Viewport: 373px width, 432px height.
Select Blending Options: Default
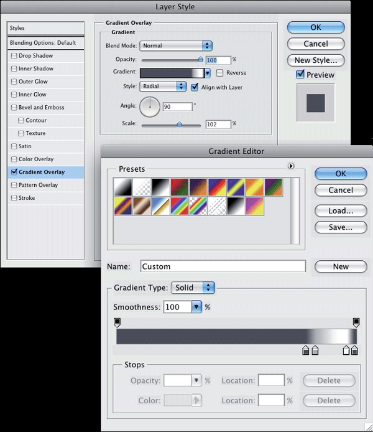point(45,43)
